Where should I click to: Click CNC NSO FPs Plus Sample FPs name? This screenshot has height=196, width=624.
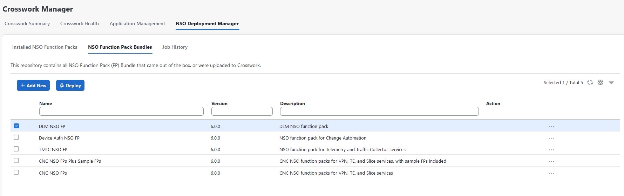[x=70, y=161]
